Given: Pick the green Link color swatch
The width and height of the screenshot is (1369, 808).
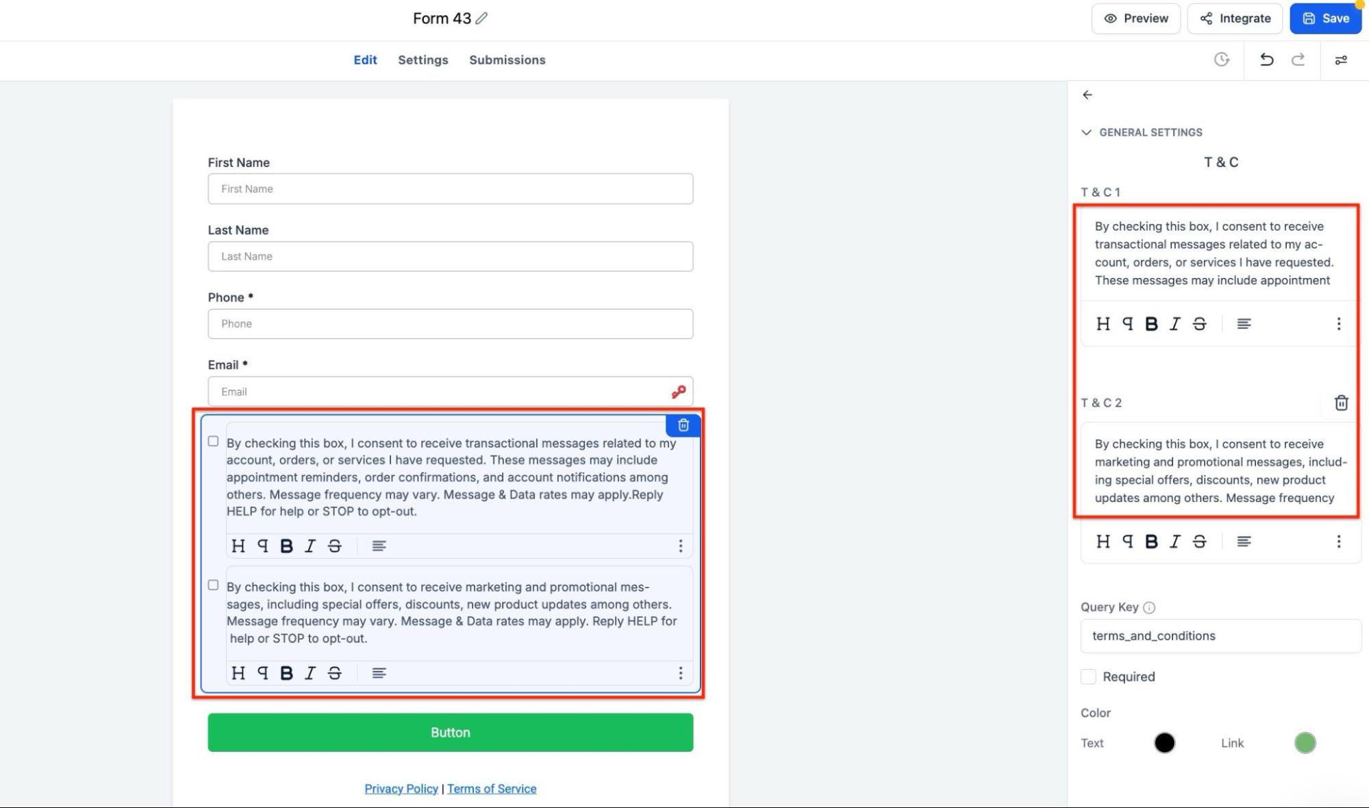Looking at the screenshot, I should [1305, 743].
